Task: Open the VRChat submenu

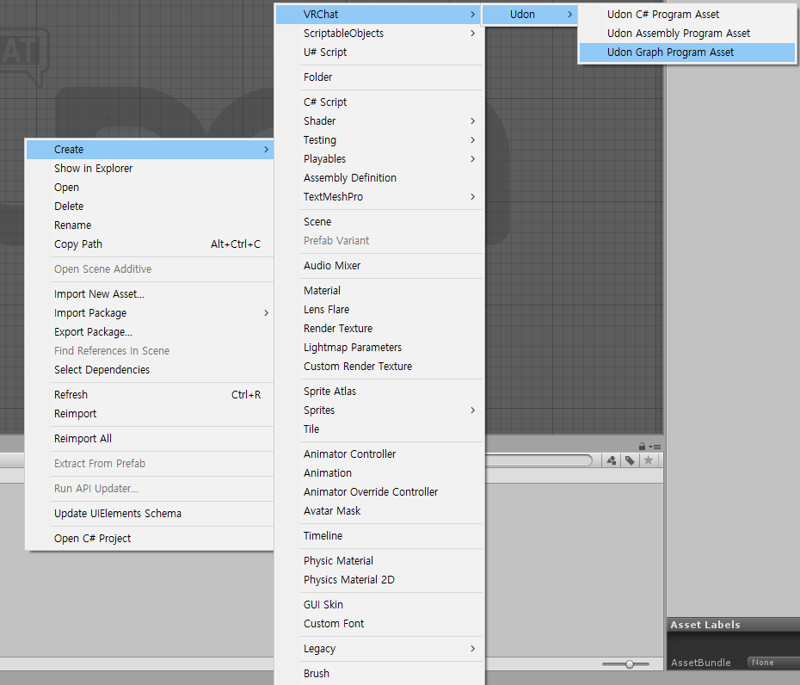Action: tap(378, 15)
